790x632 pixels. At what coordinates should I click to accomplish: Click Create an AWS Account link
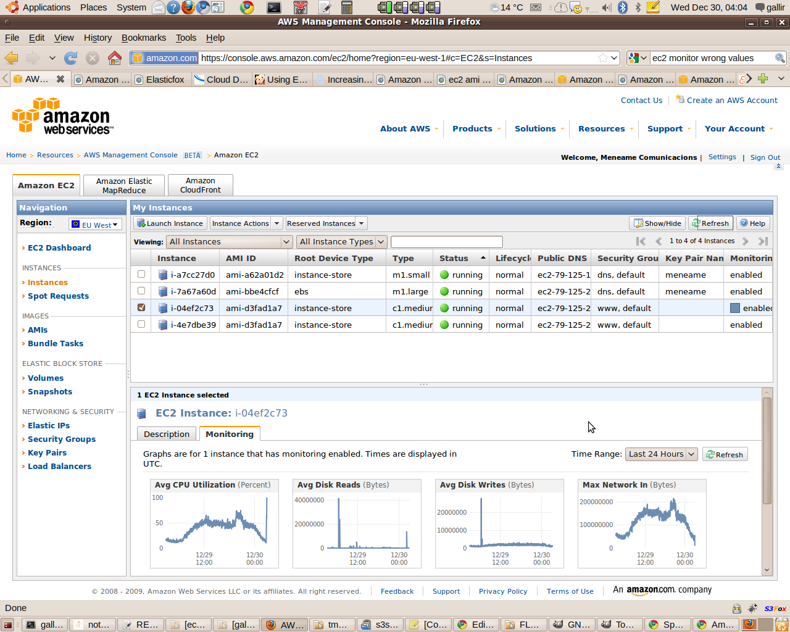(732, 100)
